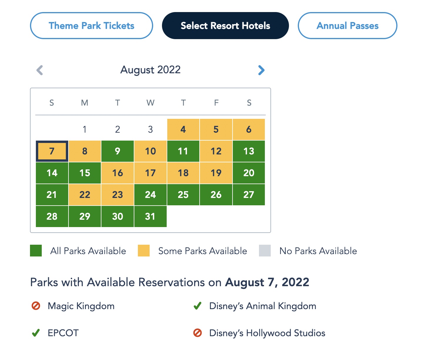The height and width of the screenshot is (350, 438).
Task: Choose August 13 in the calendar
Action: 249,151
